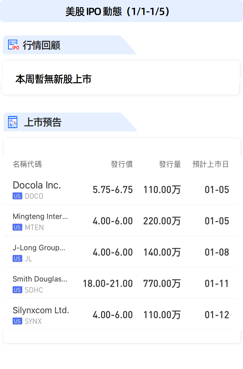This screenshot has width=243, height=369.
Task: Click the 發行量 column header
Action: tap(170, 164)
